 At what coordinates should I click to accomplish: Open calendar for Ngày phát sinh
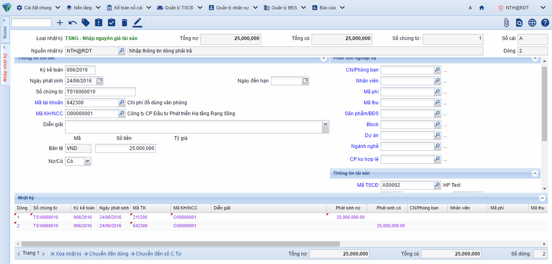click(x=100, y=81)
